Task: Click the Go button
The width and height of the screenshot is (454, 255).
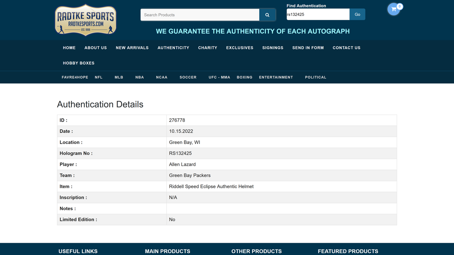Action: pyautogui.click(x=358, y=14)
